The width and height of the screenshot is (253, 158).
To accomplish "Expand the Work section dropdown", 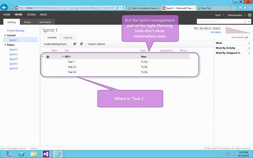I will click(249, 43).
